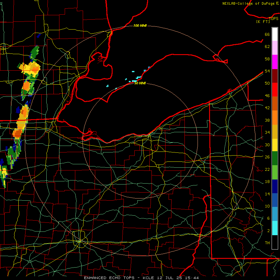Click the gold 34 kft legend swatch
The height and width of the screenshot is (280, 280).
(275, 132)
